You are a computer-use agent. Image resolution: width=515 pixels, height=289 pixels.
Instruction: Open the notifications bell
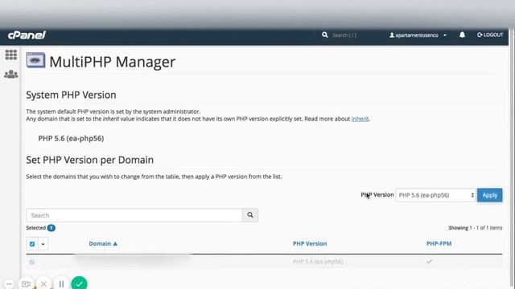(x=462, y=35)
